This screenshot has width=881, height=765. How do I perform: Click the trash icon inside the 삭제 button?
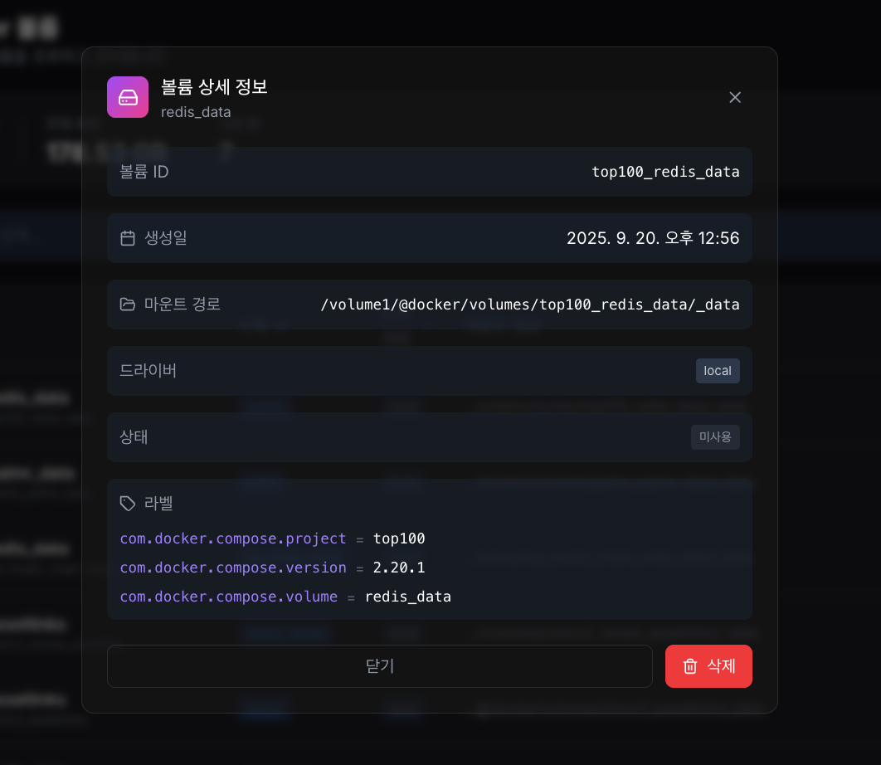click(x=689, y=665)
